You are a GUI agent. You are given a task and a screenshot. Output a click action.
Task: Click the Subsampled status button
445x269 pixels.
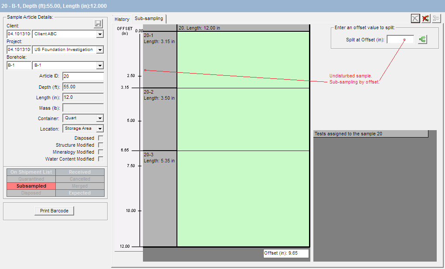[x=31, y=186]
